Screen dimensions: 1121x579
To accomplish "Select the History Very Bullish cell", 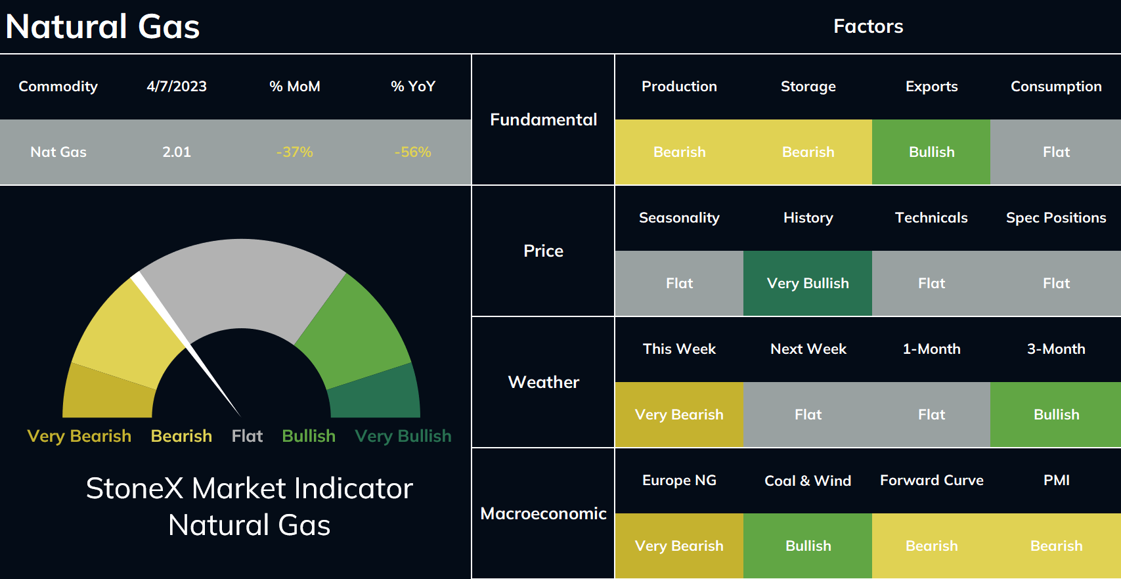I will click(x=808, y=283).
